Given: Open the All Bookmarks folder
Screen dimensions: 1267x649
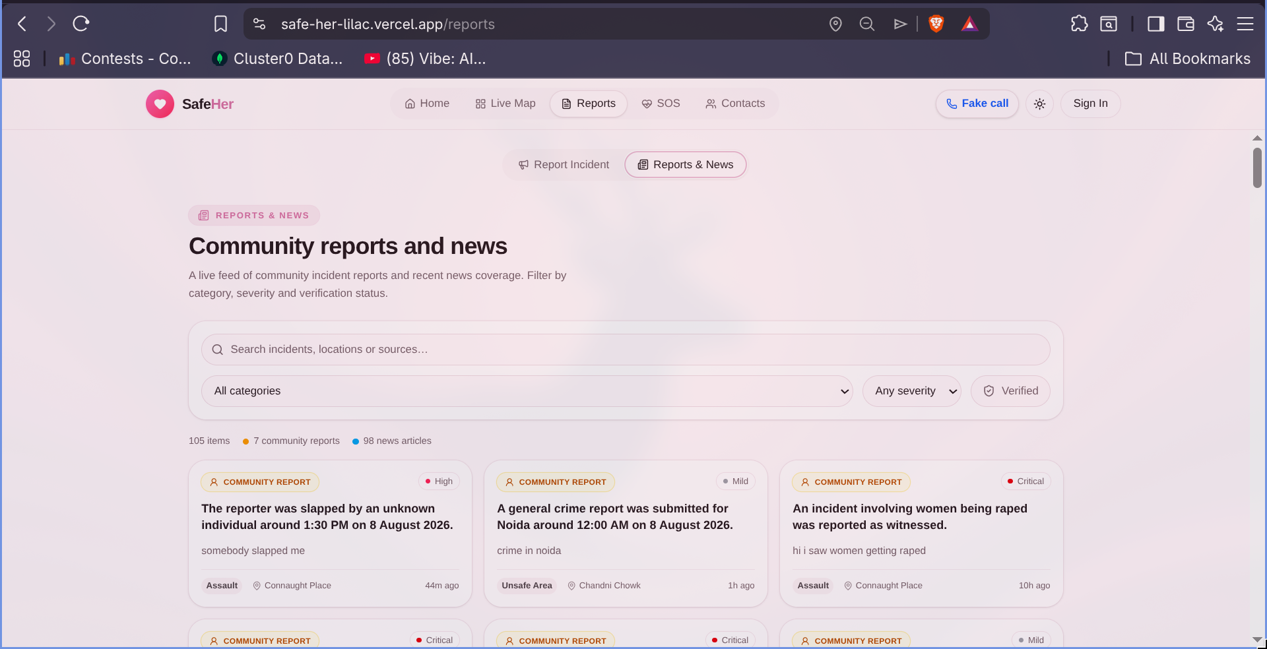Looking at the screenshot, I should coord(1188,59).
